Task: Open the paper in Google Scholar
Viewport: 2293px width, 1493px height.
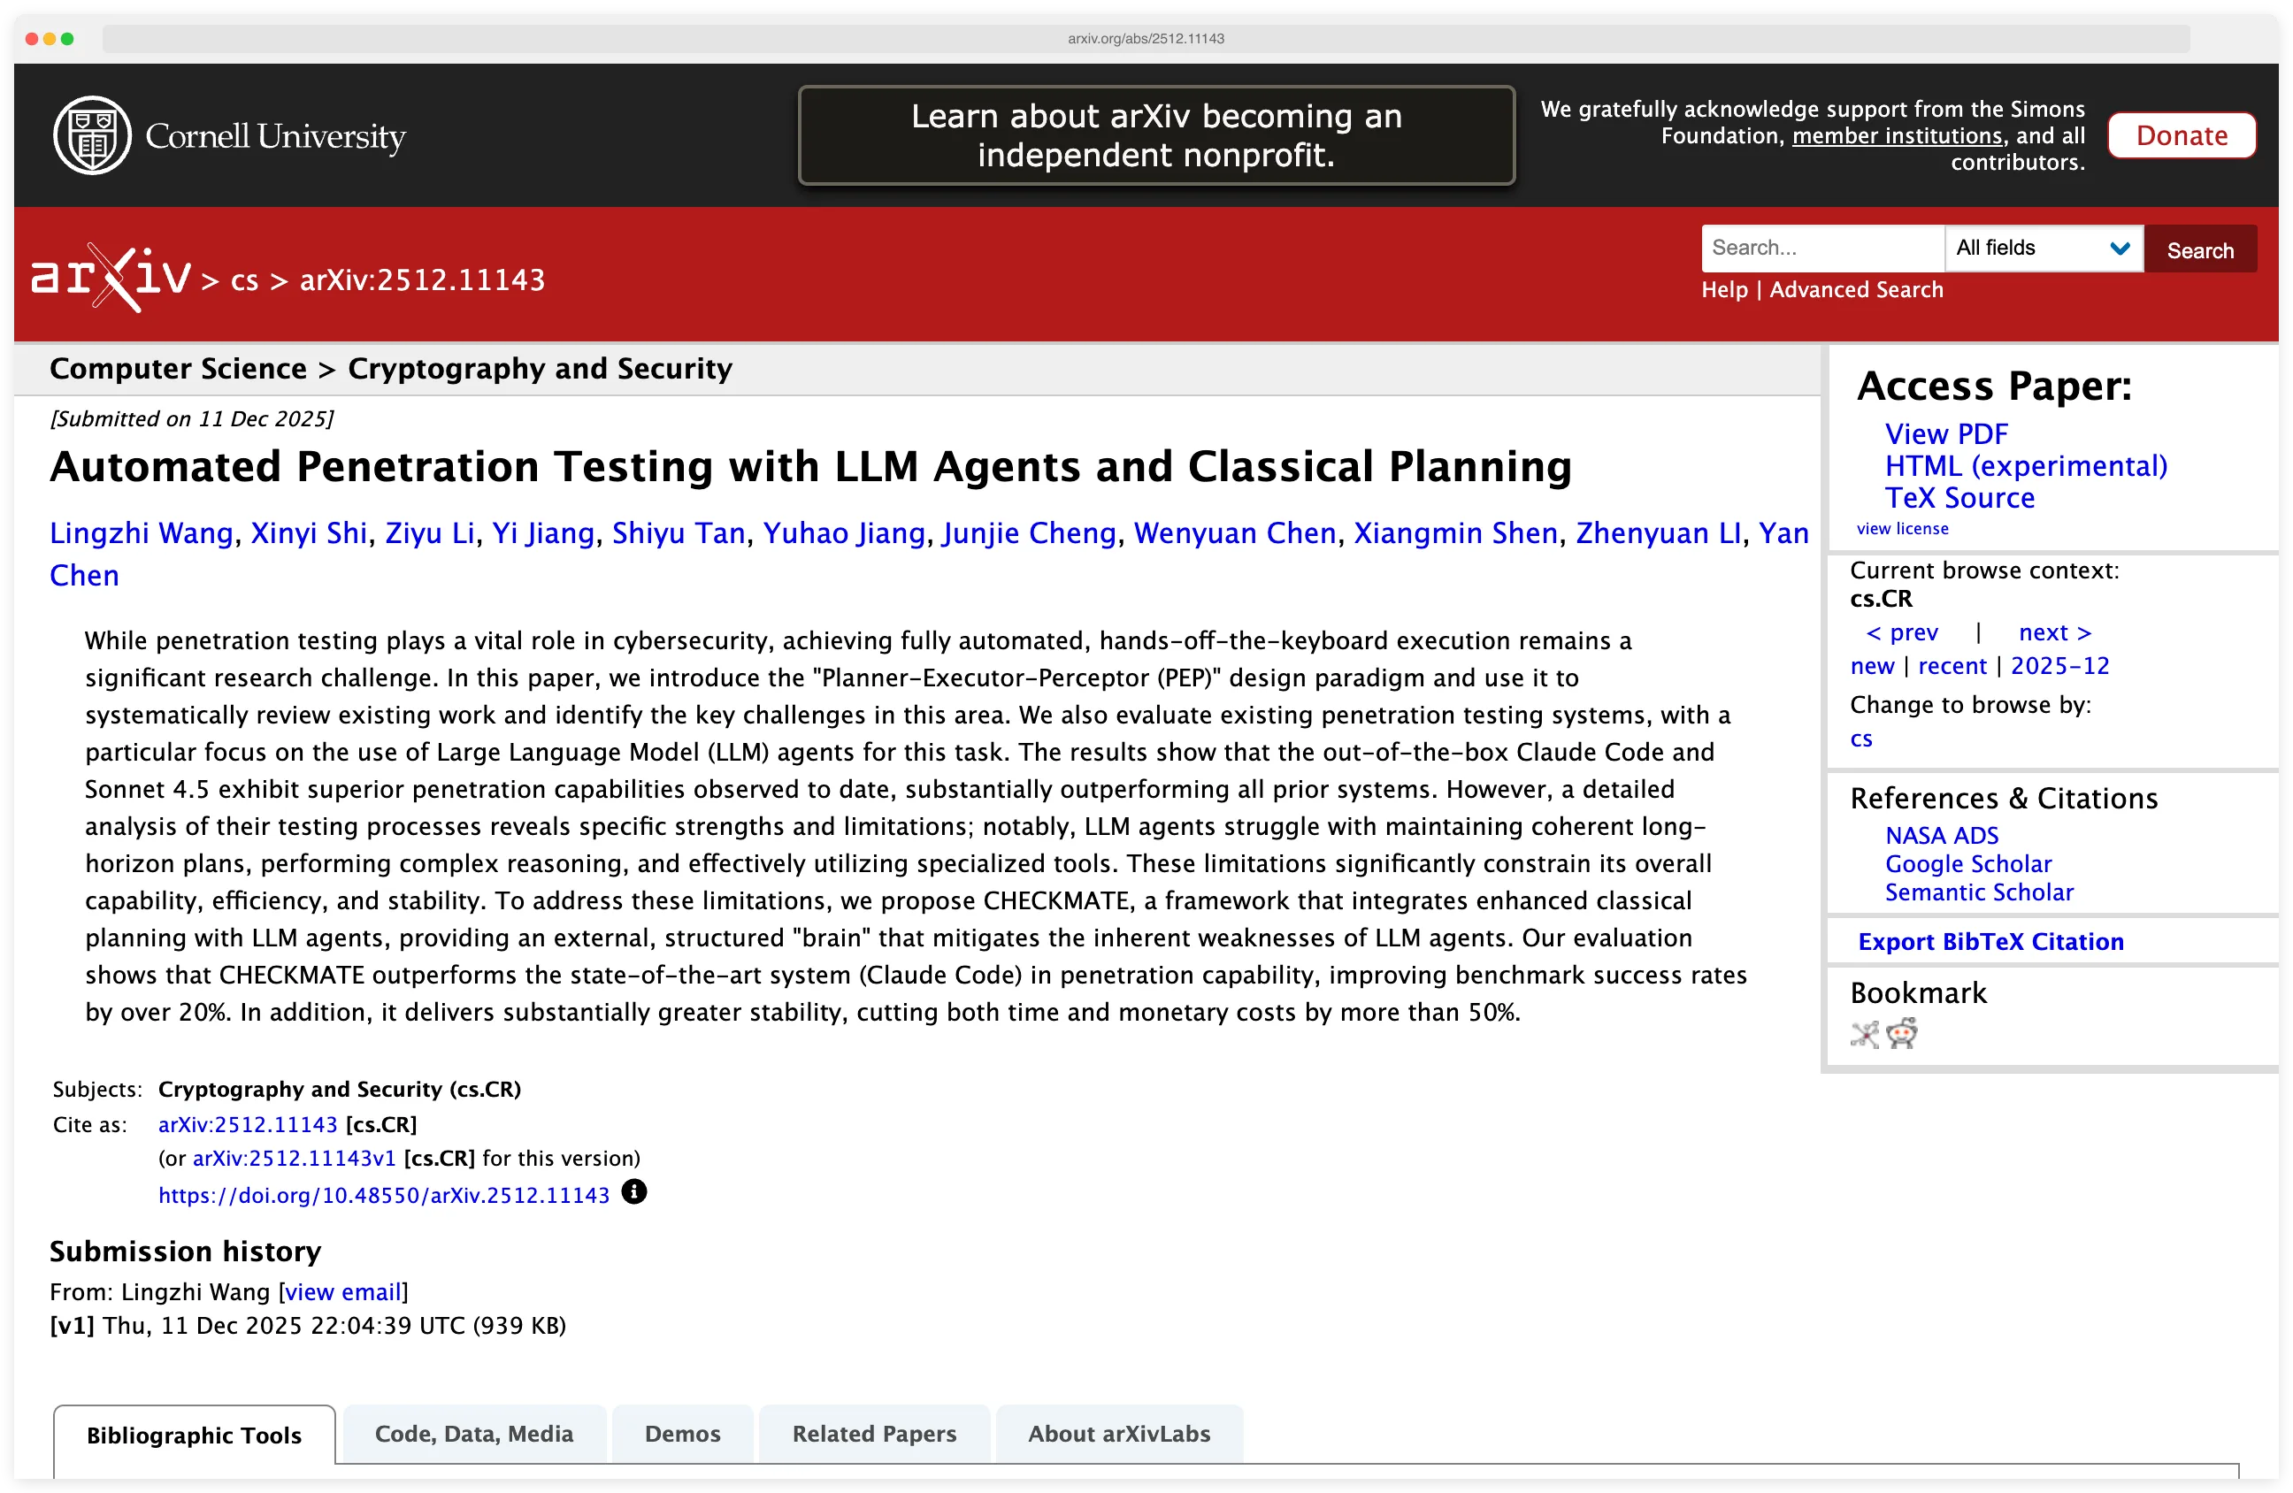Action: (1968, 864)
